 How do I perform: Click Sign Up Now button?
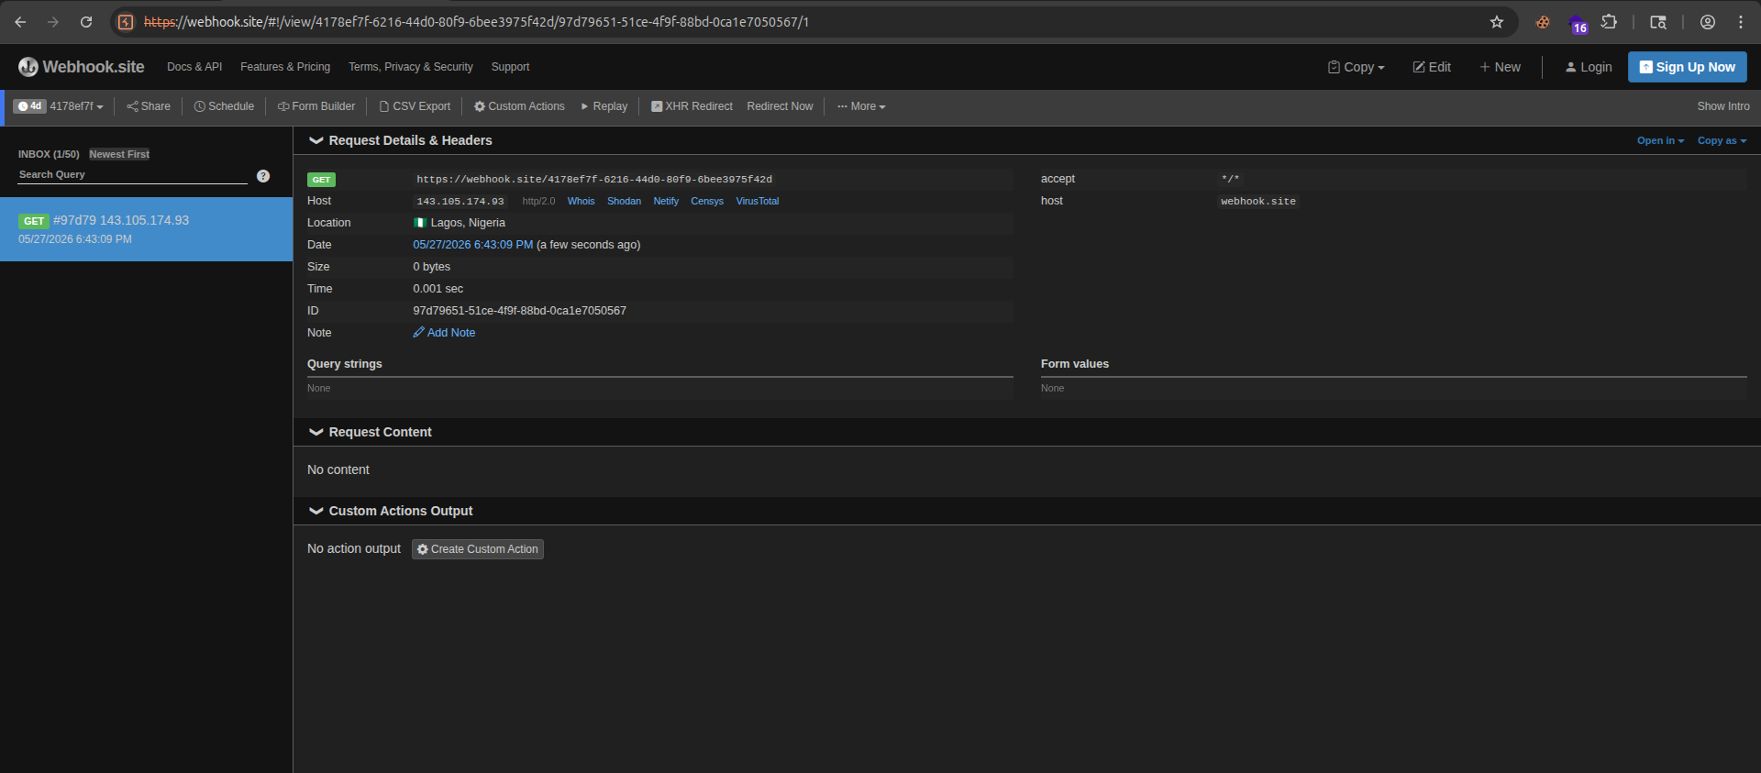coord(1688,67)
